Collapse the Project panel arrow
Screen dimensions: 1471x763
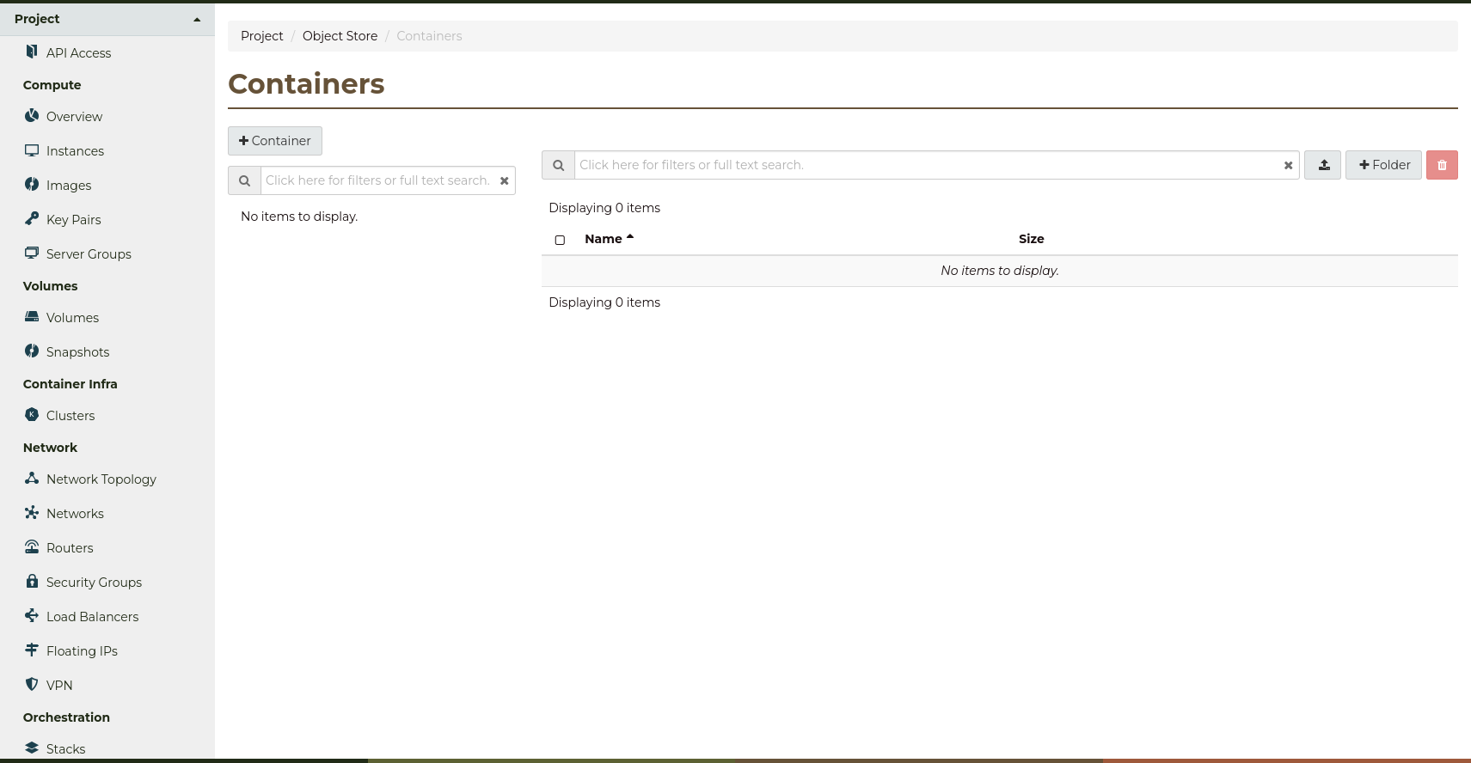point(197,19)
